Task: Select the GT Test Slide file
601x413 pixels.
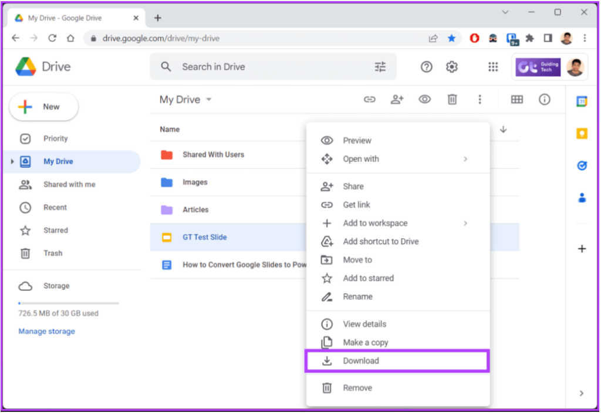Action: pos(204,237)
